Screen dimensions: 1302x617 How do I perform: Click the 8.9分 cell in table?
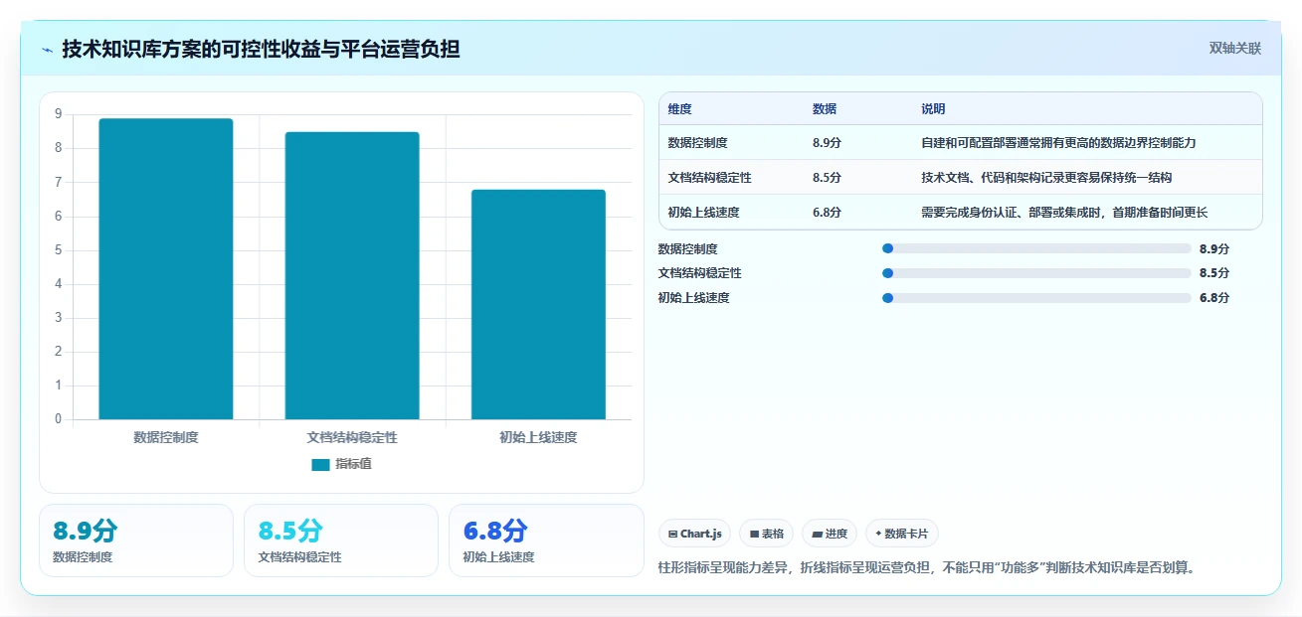[827, 143]
